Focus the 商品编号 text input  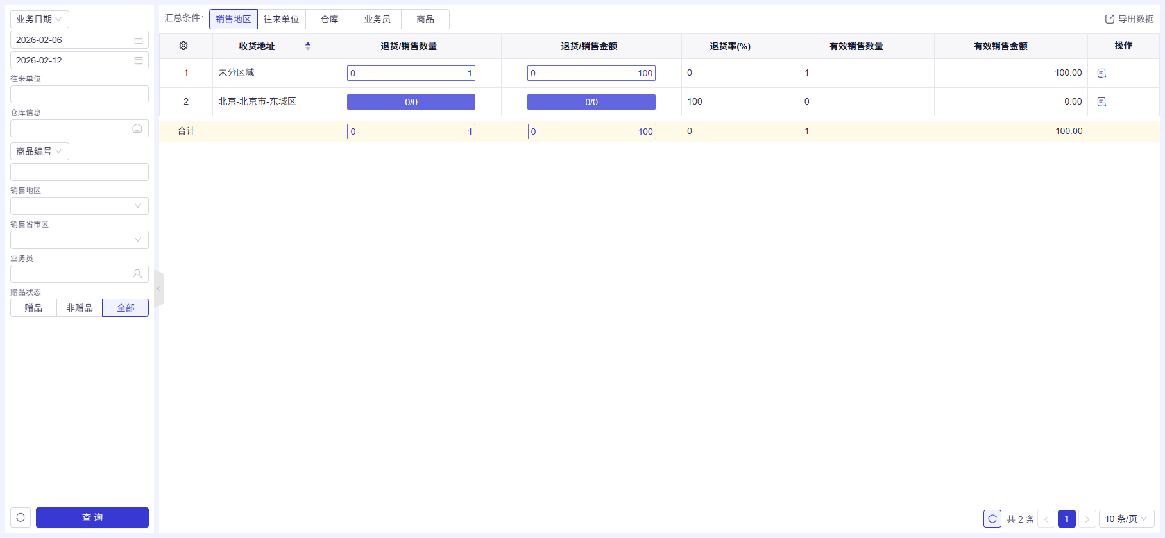pyautogui.click(x=80, y=172)
